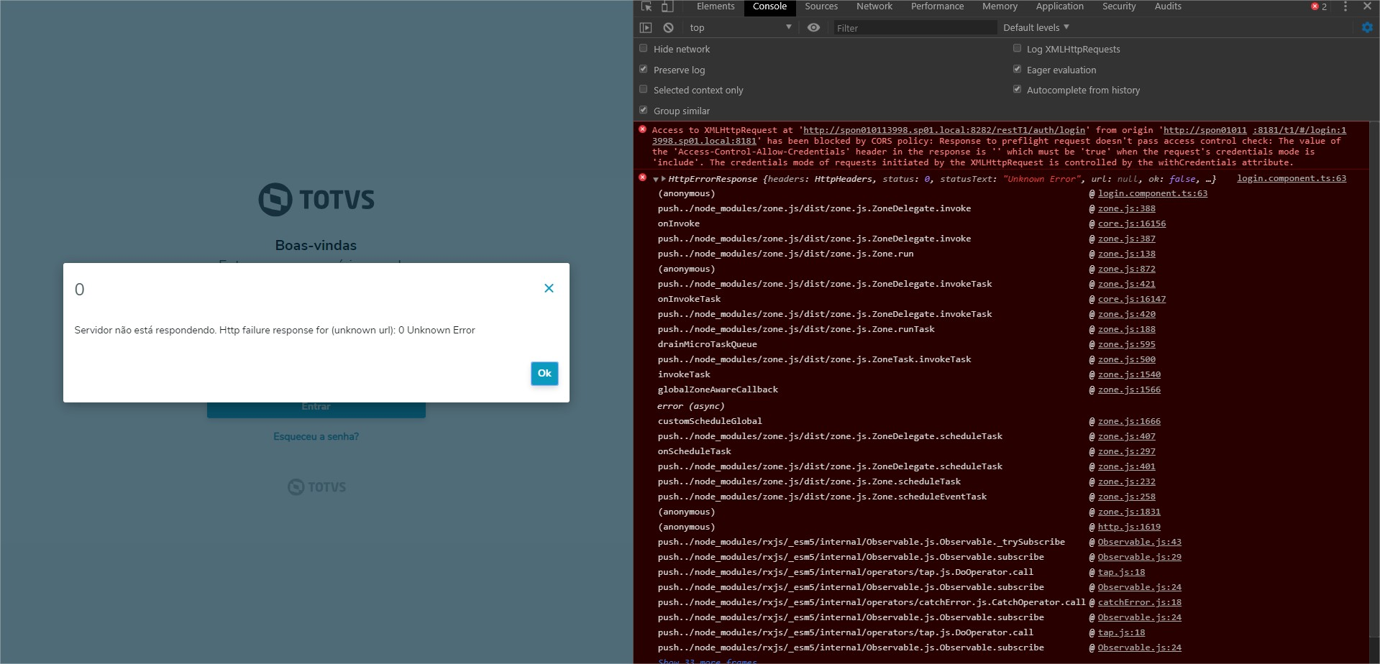The width and height of the screenshot is (1380, 664).
Task: Uncheck the Group similar checkbox
Action: [644, 110]
